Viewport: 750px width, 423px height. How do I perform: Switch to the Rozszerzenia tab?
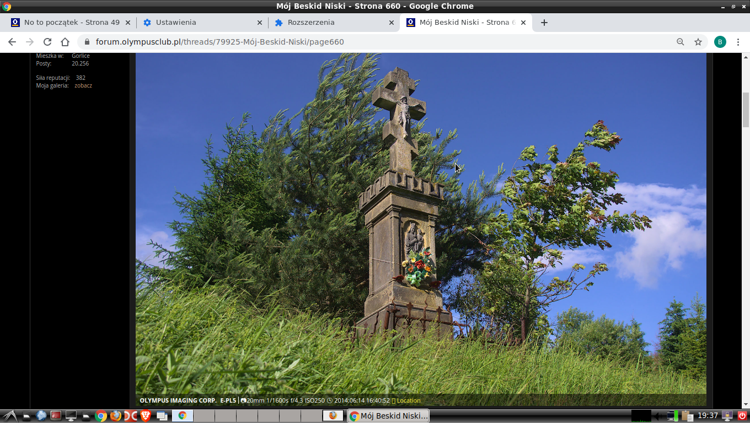pyautogui.click(x=331, y=23)
